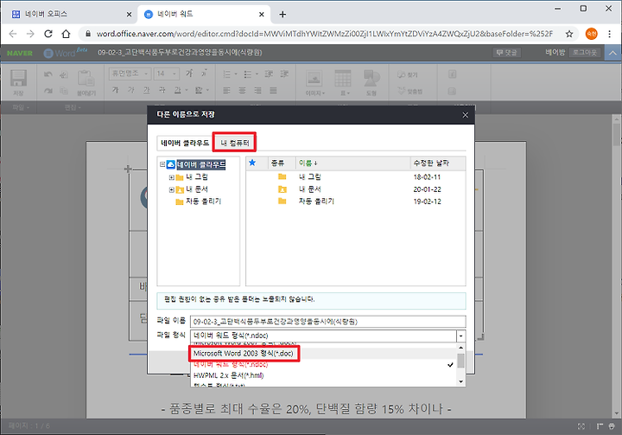The width and height of the screenshot is (622, 435).
Task: Select HWPML 2.x 문서(*.hml) option
Action: pos(324,375)
